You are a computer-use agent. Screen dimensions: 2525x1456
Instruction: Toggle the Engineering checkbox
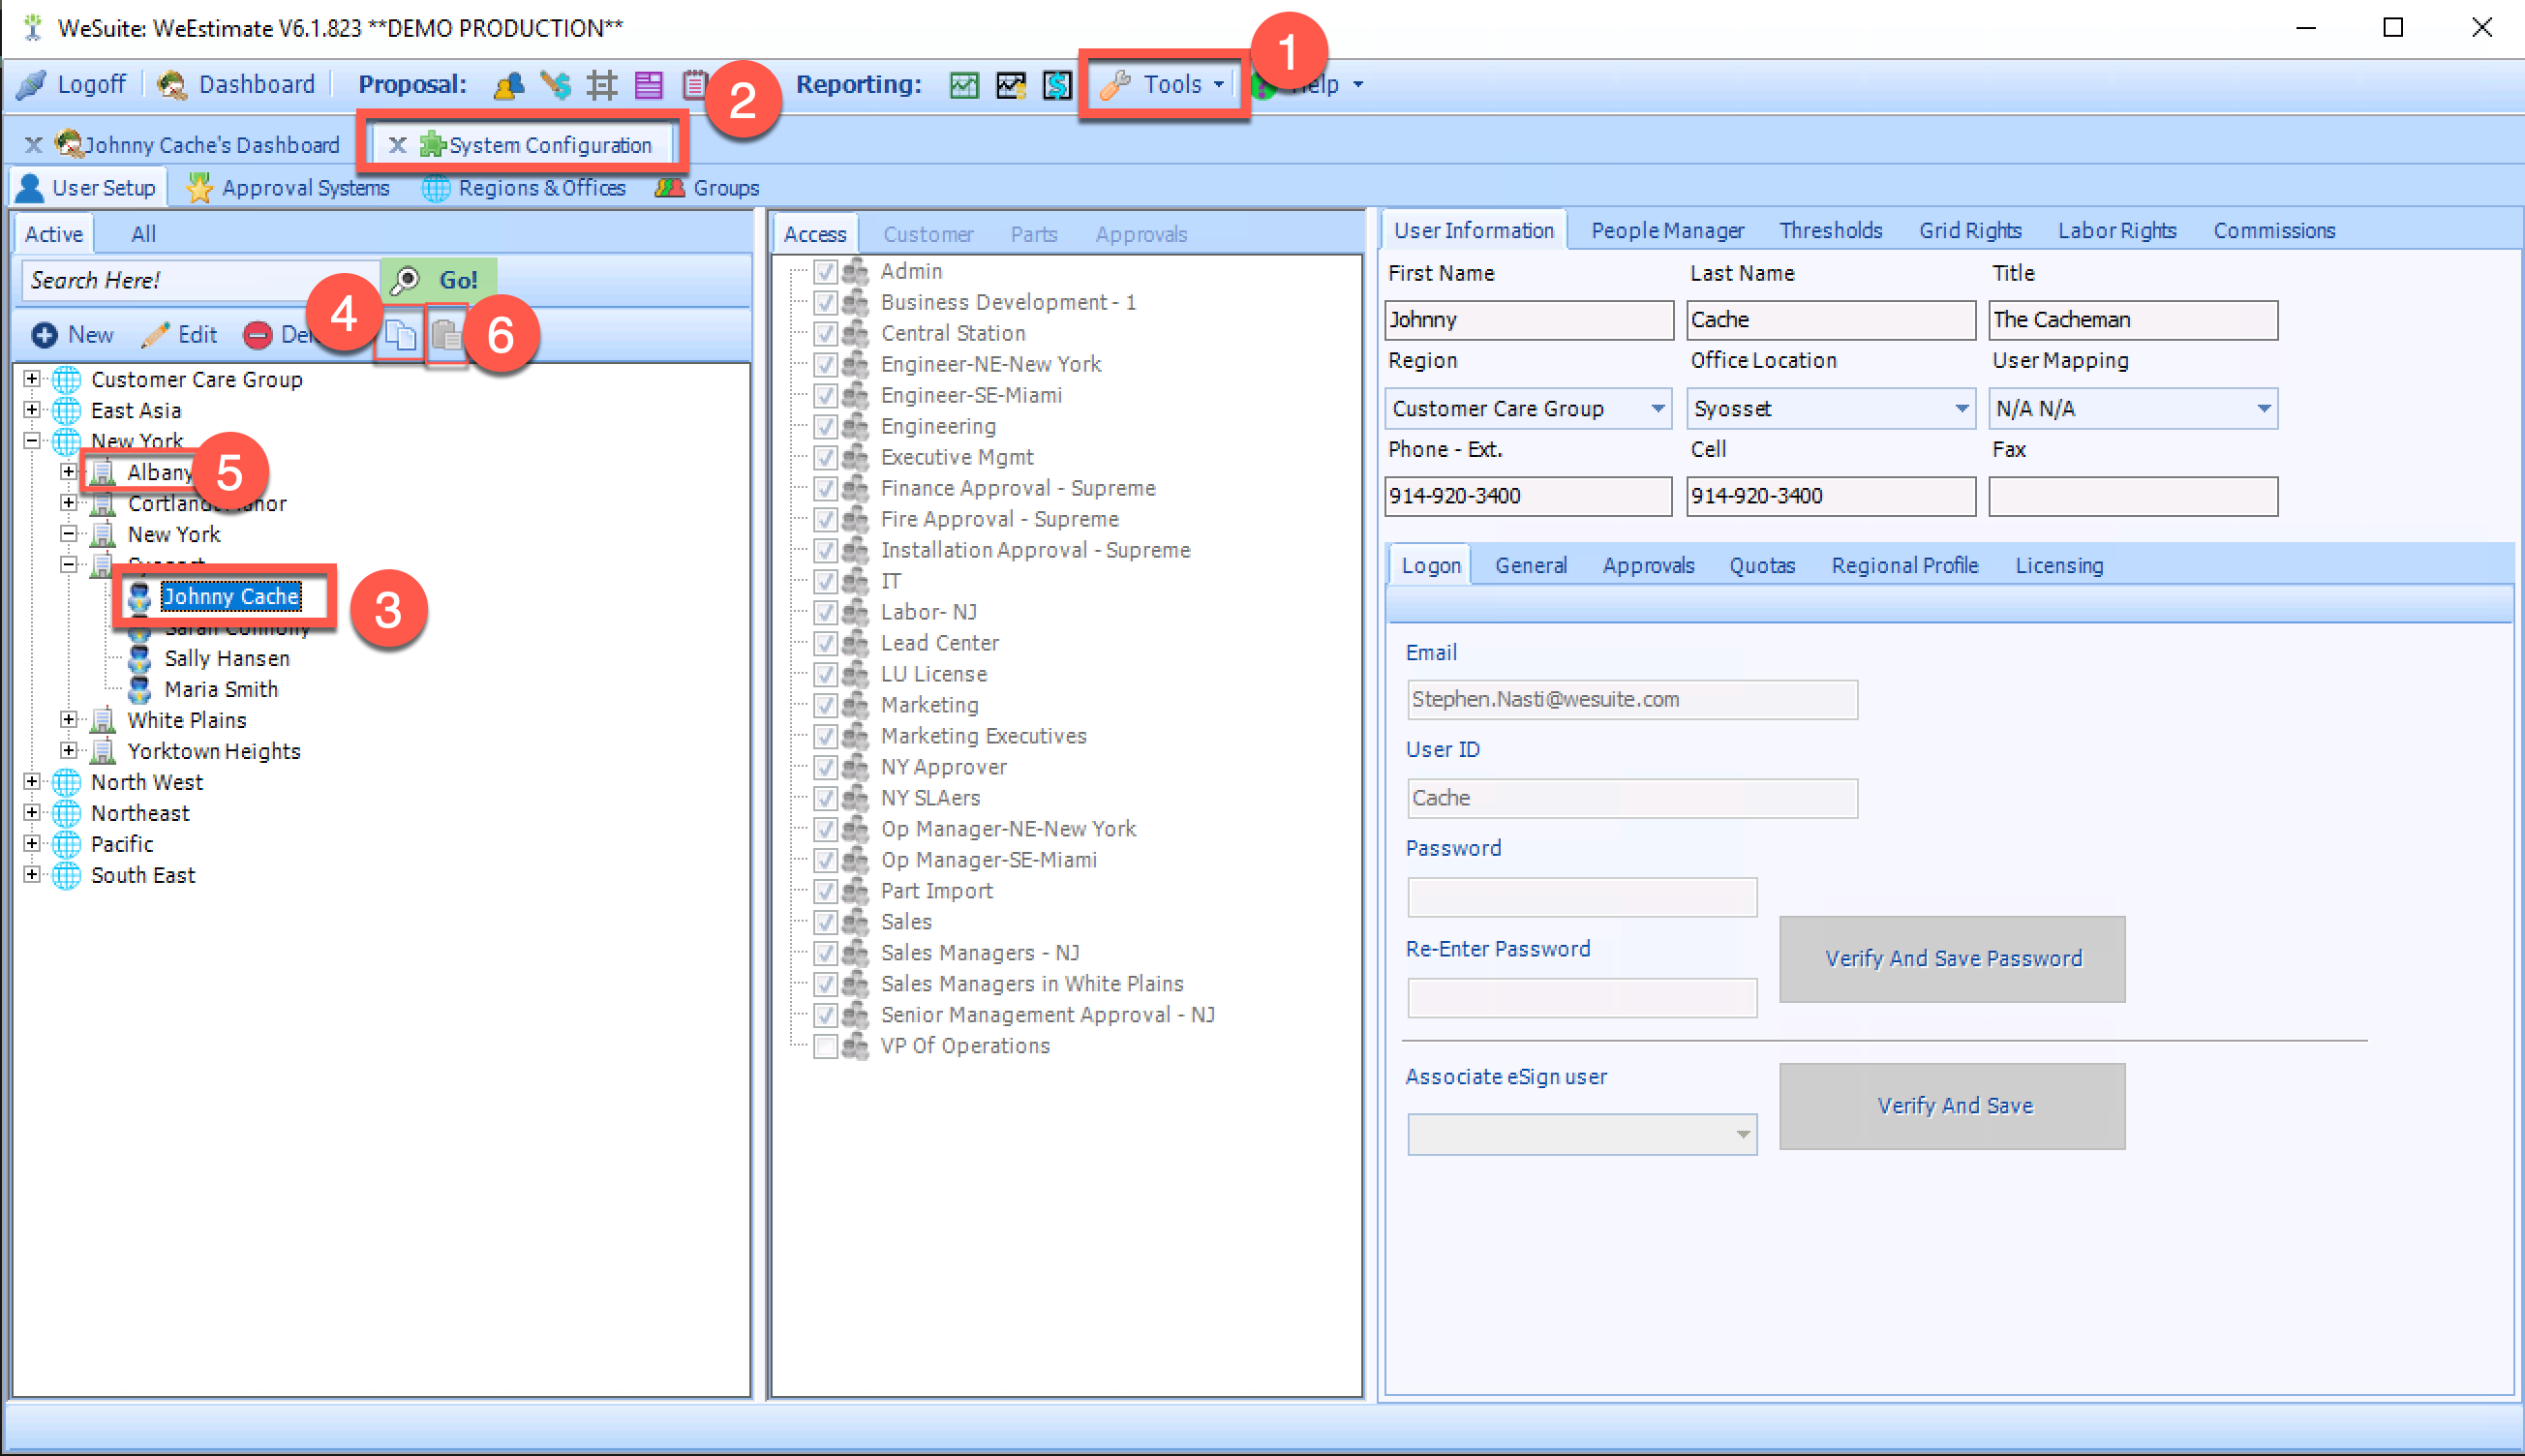click(825, 427)
